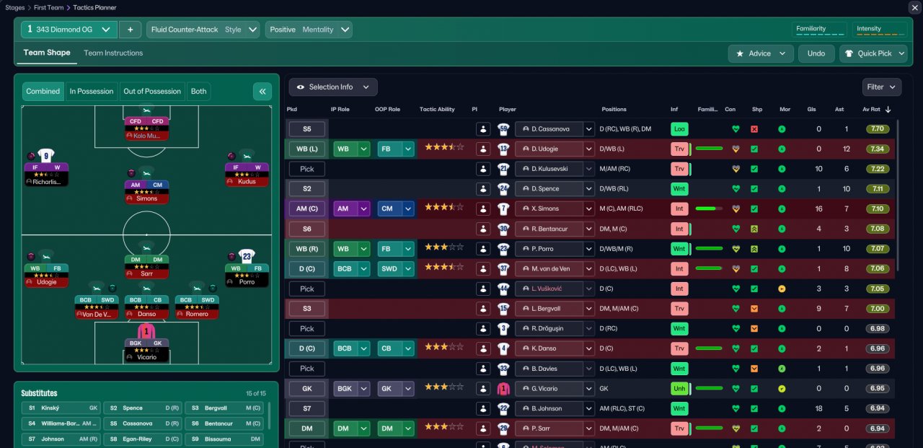Click red sharpness cross icon for Cassanova
923x448 pixels.
pyautogui.click(x=754, y=129)
